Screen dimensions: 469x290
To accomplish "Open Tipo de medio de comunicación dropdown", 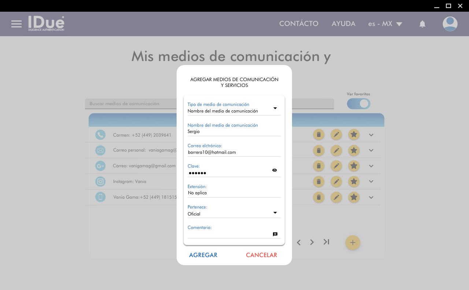I will [275, 108].
